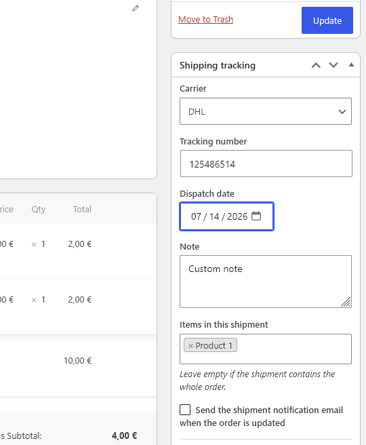Remove Product 1 from shipment items
Image resolution: width=366 pixels, height=445 pixels.
click(190, 346)
